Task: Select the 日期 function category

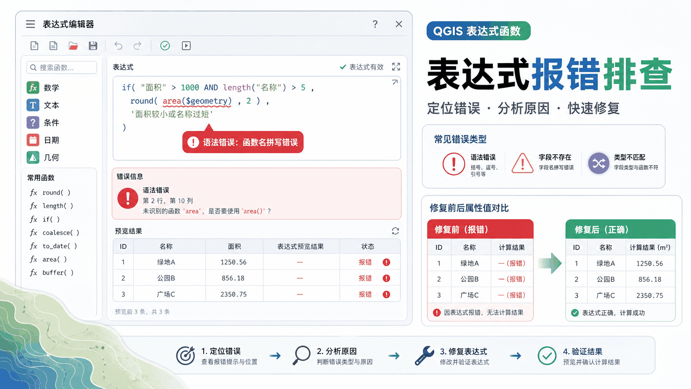Action: (52, 140)
